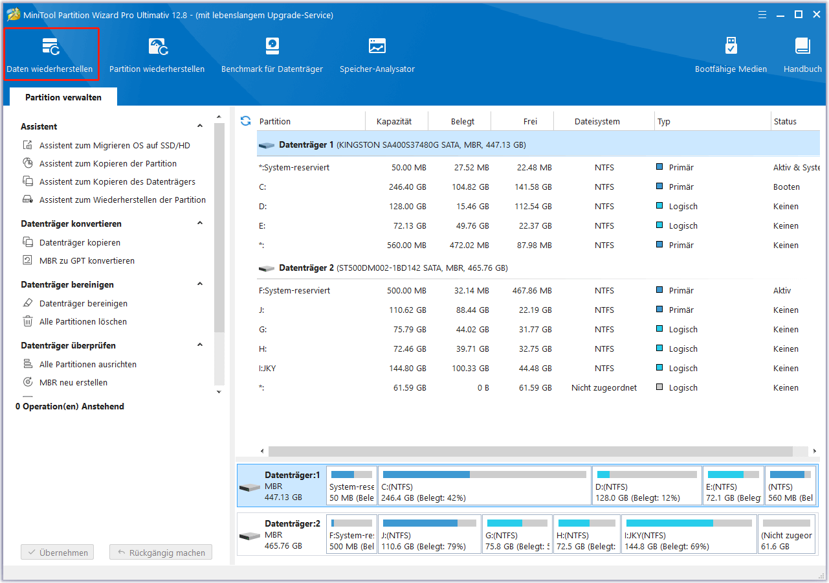Screen dimensions: 829x583
Task: Select H:(NTFS) block in disk map
Action: [x=587, y=534]
